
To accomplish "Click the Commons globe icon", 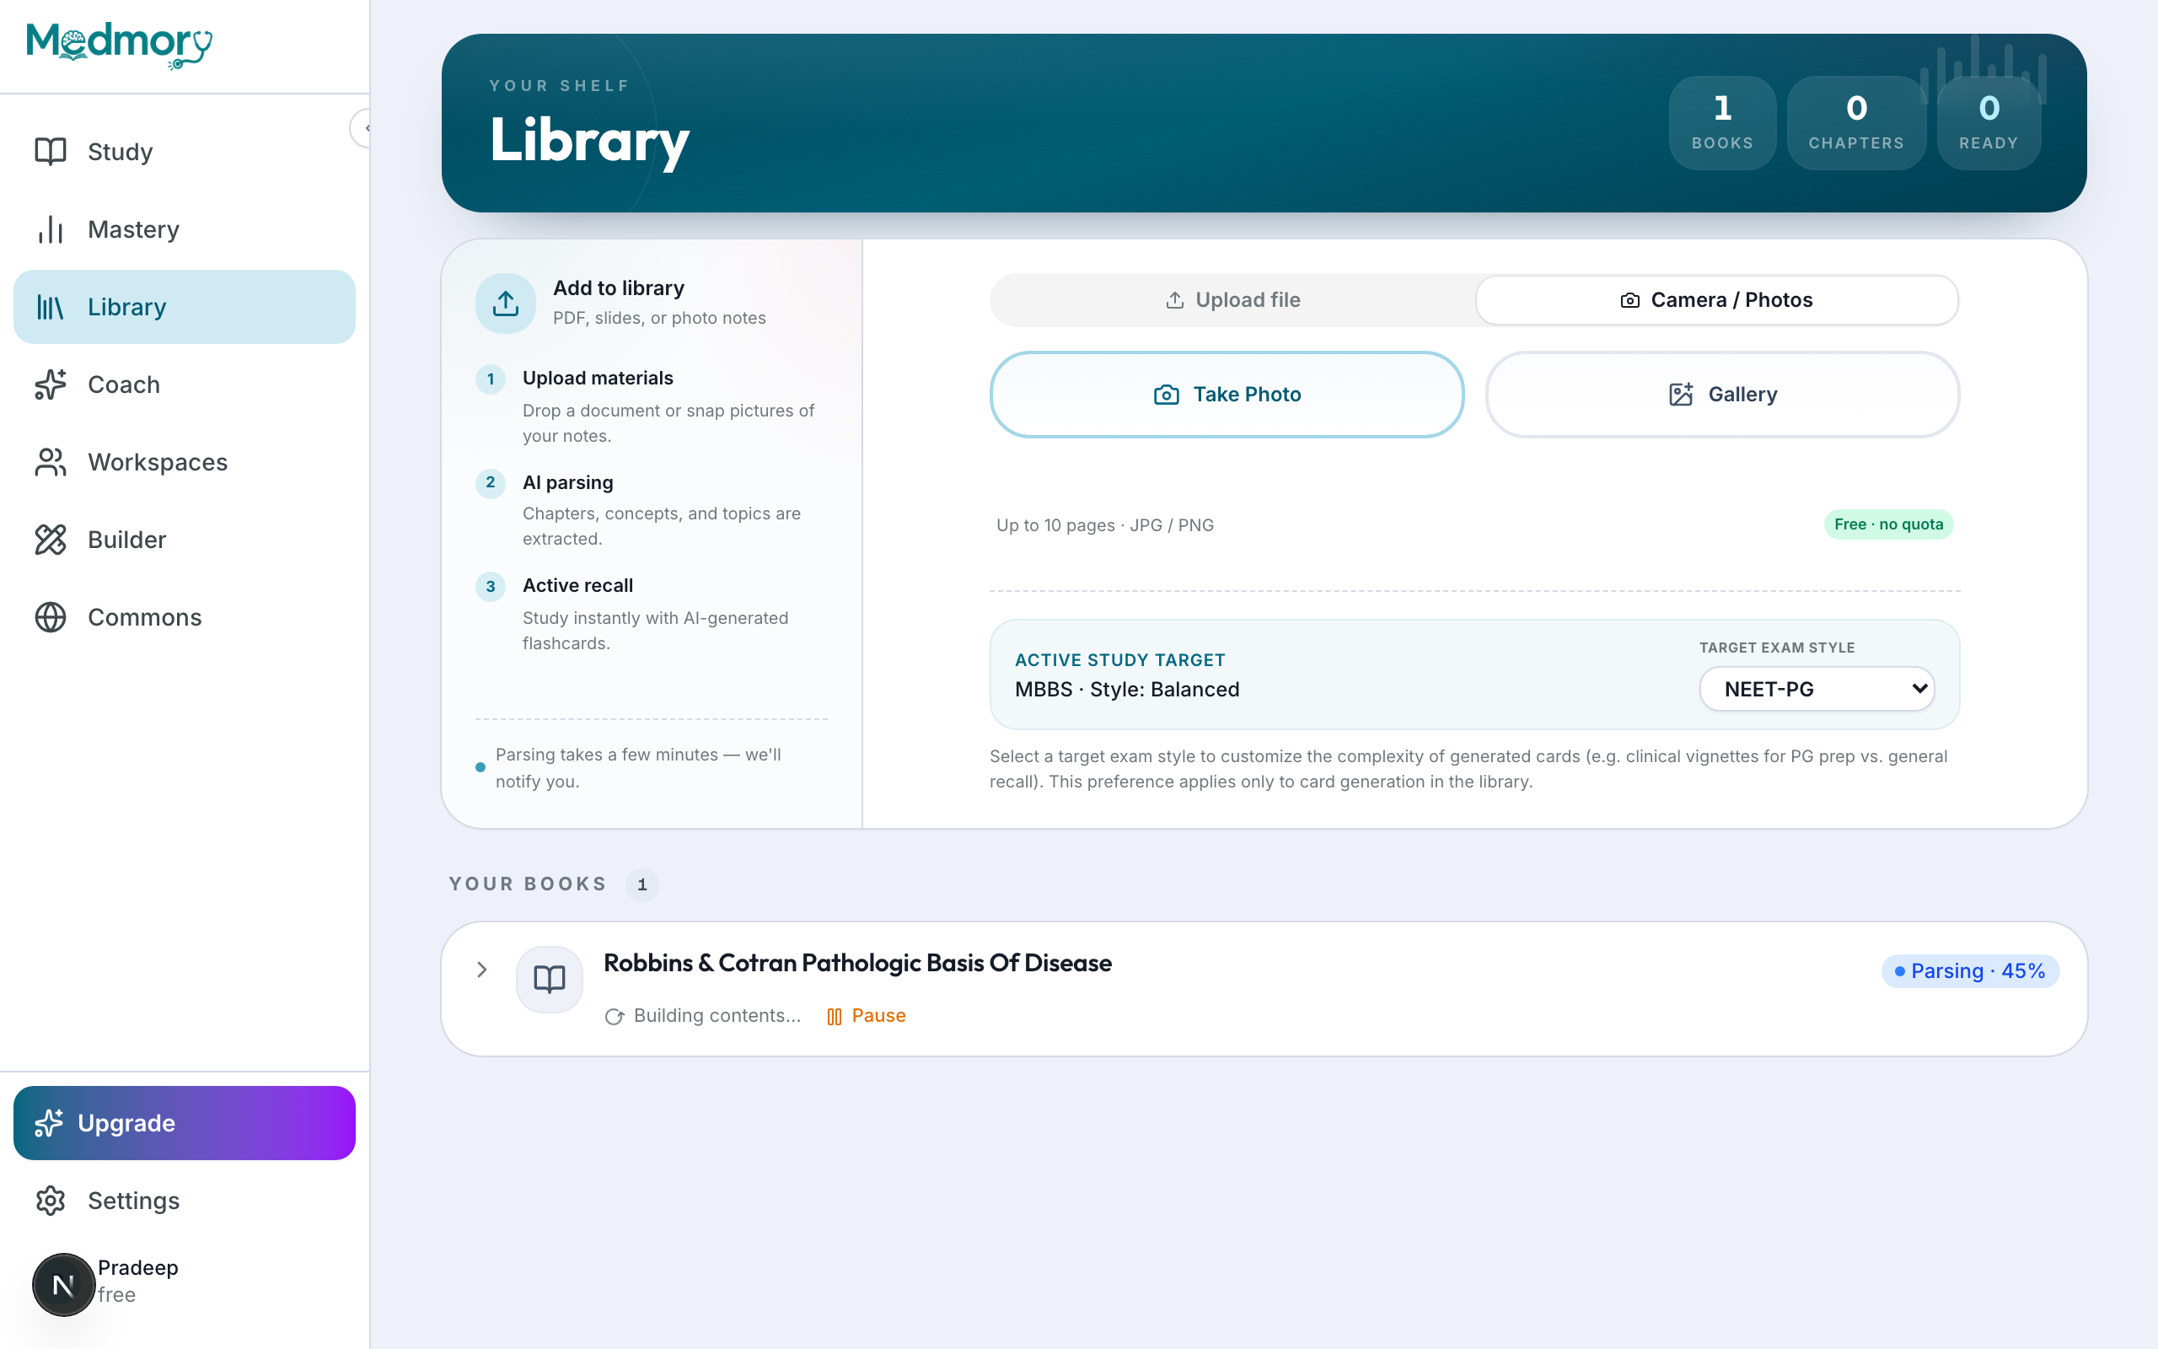I will coord(51,617).
